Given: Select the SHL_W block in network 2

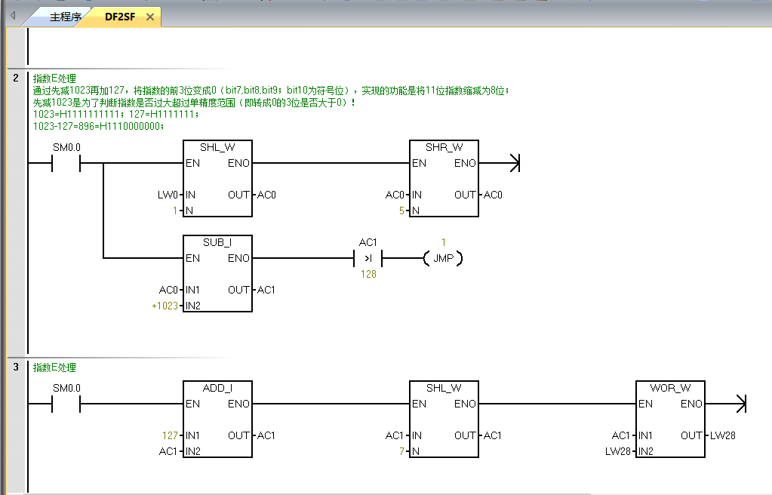Looking at the screenshot, I should [x=217, y=178].
